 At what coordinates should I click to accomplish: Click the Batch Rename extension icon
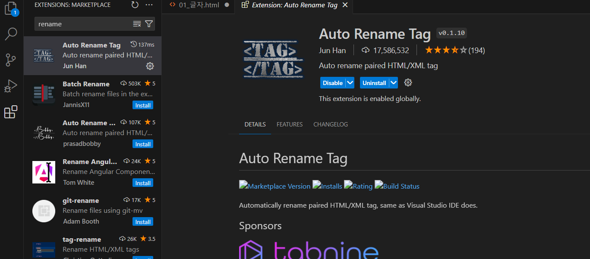[x=44, y=94]
